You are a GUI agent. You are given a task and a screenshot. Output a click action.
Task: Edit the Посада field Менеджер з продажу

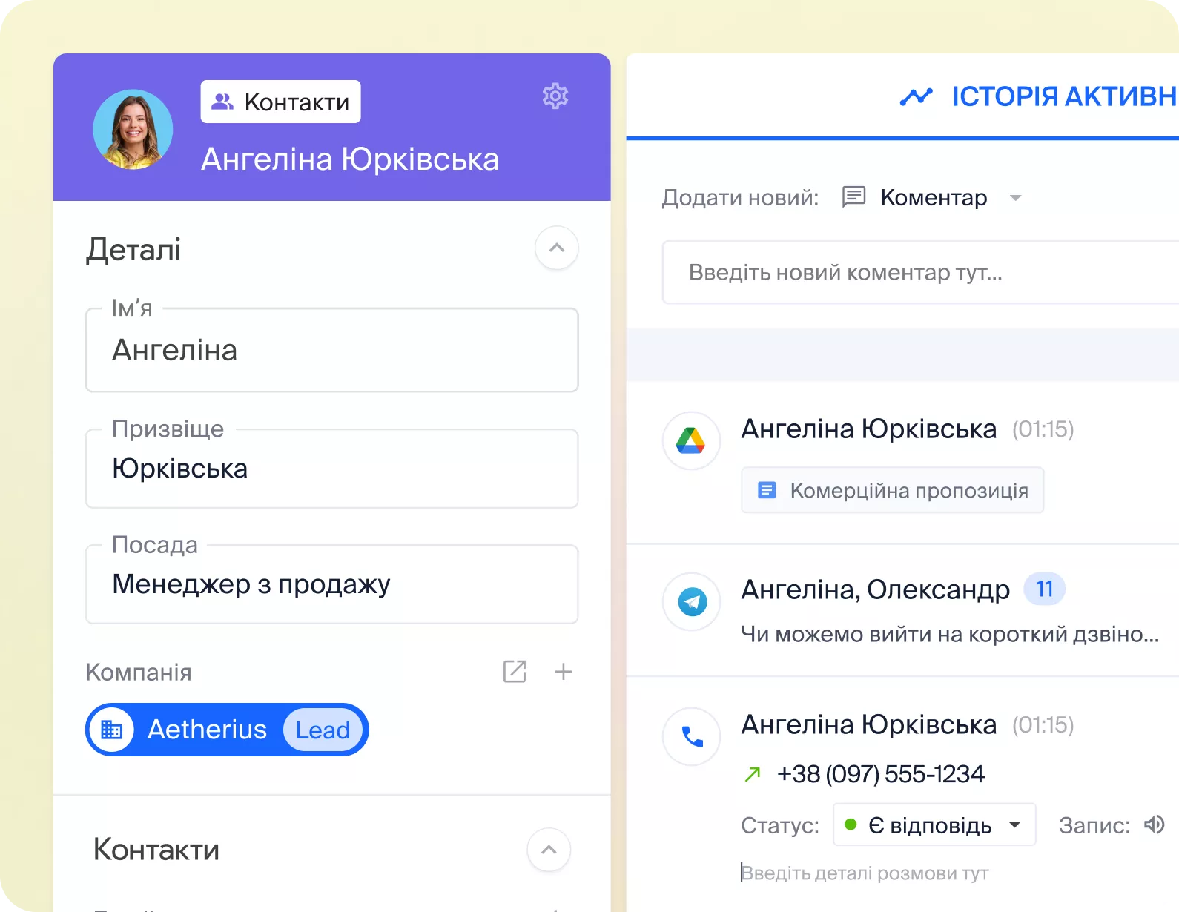pos(331,584)
